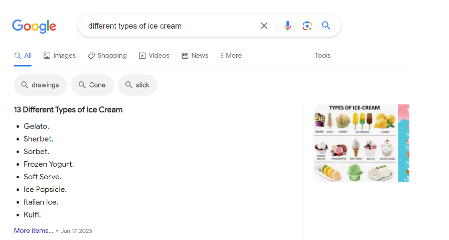
Task: Click the Google logo
Action: point(34,26)
